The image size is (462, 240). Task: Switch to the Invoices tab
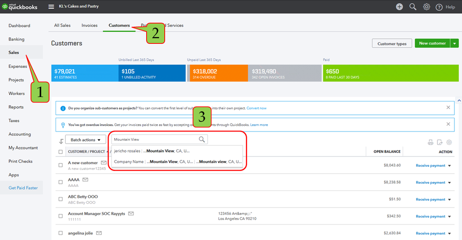89,25
